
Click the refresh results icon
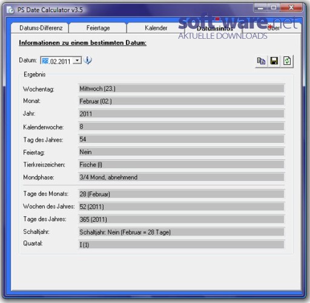(287, 61)
